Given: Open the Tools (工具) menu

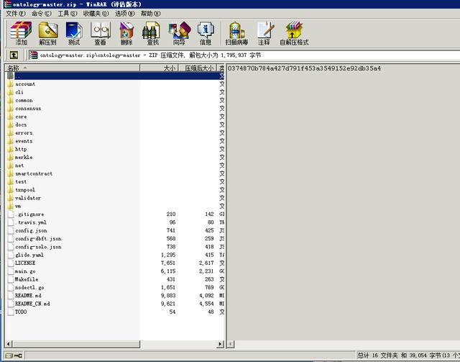Looking at the screenshot, I should pyautogui.click(x=67, y=14).
